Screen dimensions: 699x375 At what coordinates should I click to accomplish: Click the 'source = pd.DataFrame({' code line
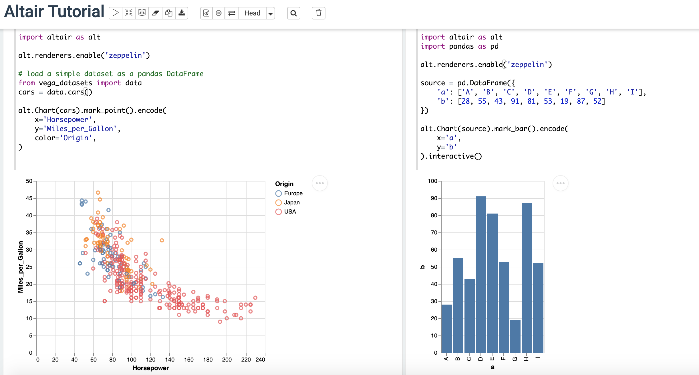click(468, 83)
